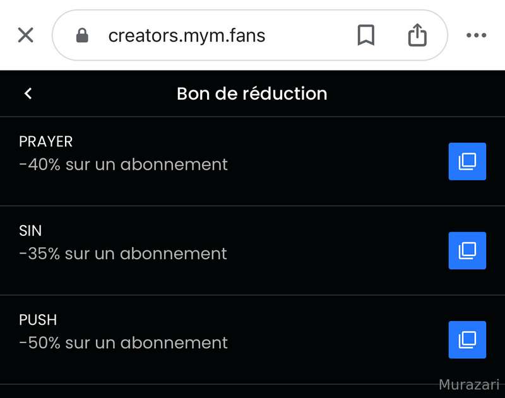Screen dimensions: 505x398
Task: Go back from Bon de réduction page
Action: 28,93
